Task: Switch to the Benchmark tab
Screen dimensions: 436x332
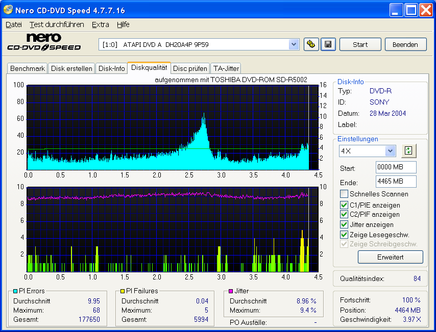Action: (28, 68)
